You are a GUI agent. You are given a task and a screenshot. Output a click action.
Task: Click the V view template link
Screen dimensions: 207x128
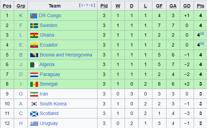(82, 5)
